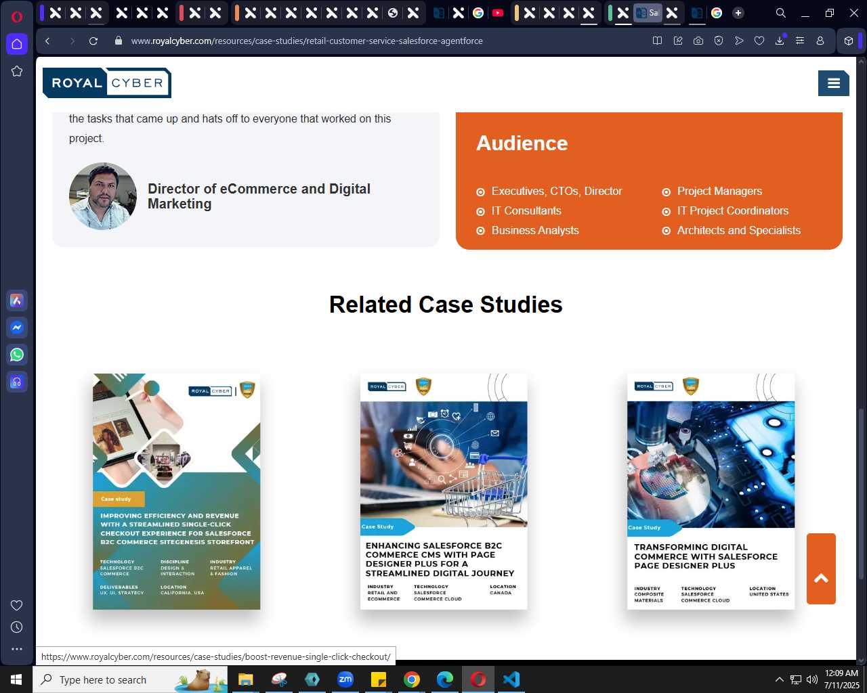This screenshot has height=693, width=867.
Task: Open Visual Studio Code from the taskbar
Action: (x=511, y=679)
